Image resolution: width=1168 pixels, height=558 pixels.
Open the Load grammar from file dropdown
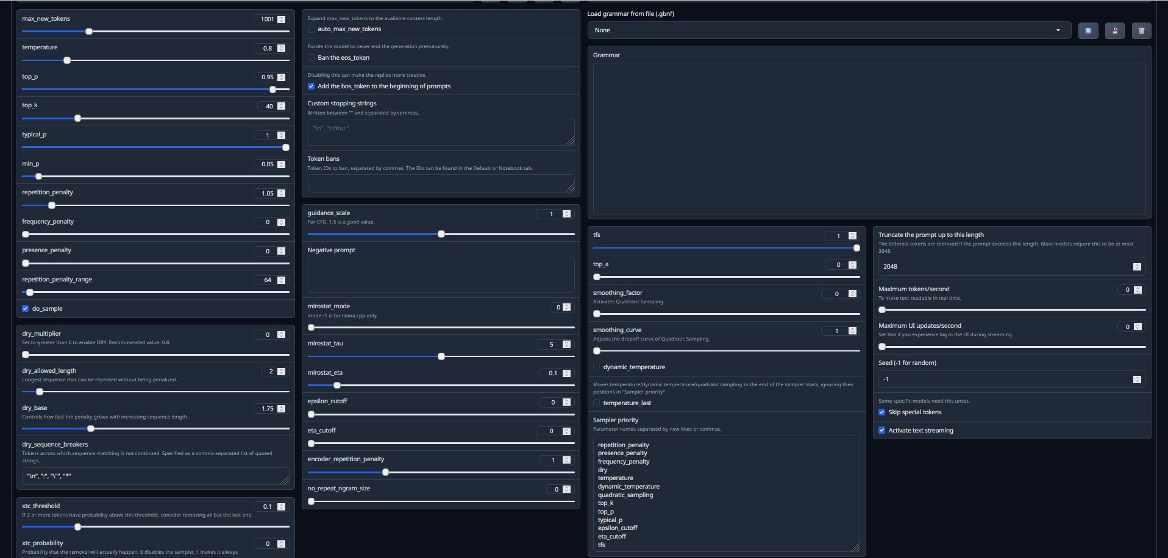point(828,30)
